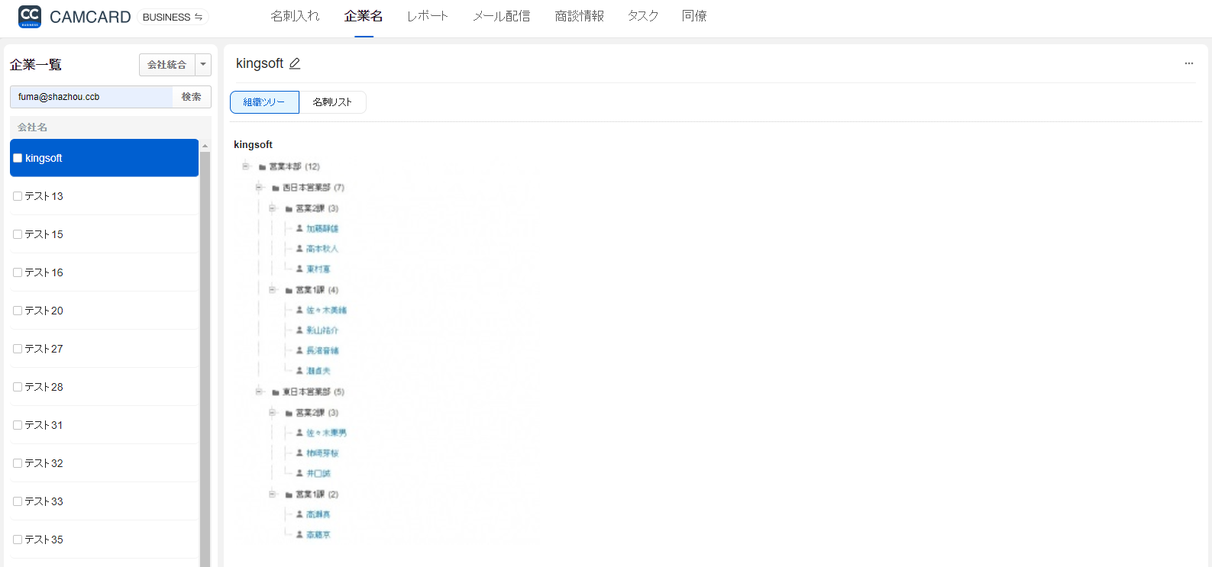
Task: Open contact link 高瀬真
Action: (x=318, y=515)
